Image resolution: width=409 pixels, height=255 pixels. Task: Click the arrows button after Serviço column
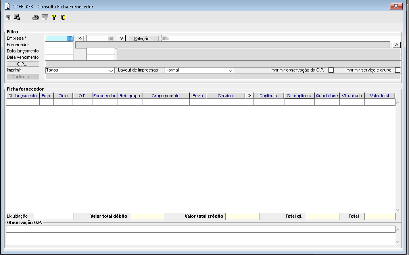tap(249, 96)
